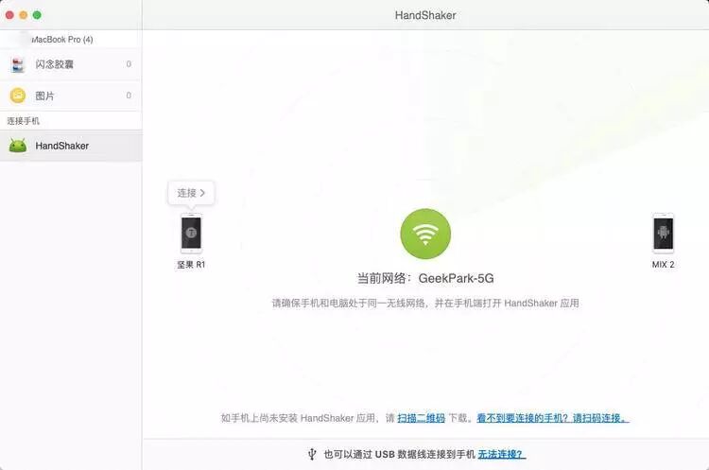Image resolution: width=709 pixels, height=470 pixels.
Task: Select the 坚果 R1 phone icon
Action: point(191,233)
